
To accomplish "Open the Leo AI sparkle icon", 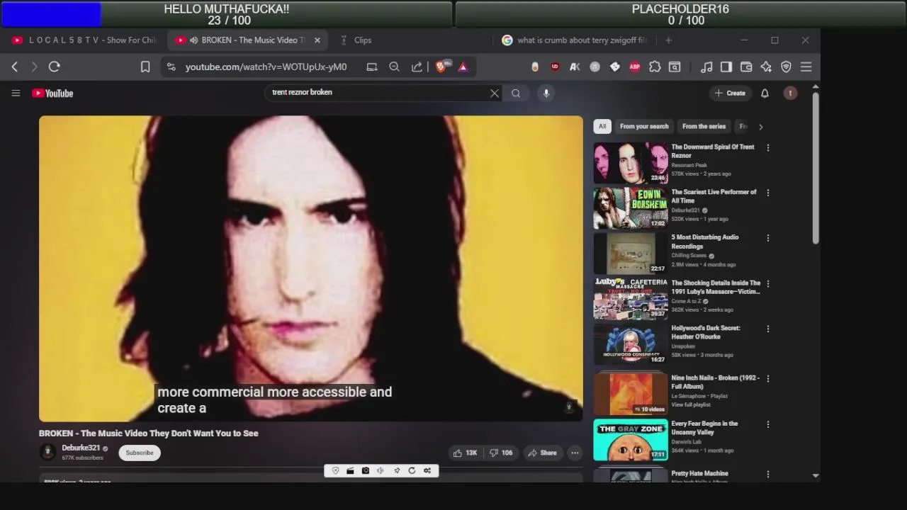I will [766, 67].
